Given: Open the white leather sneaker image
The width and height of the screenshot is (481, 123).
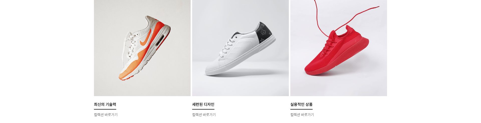Looking at the screenshot, I should pos(241,48).
